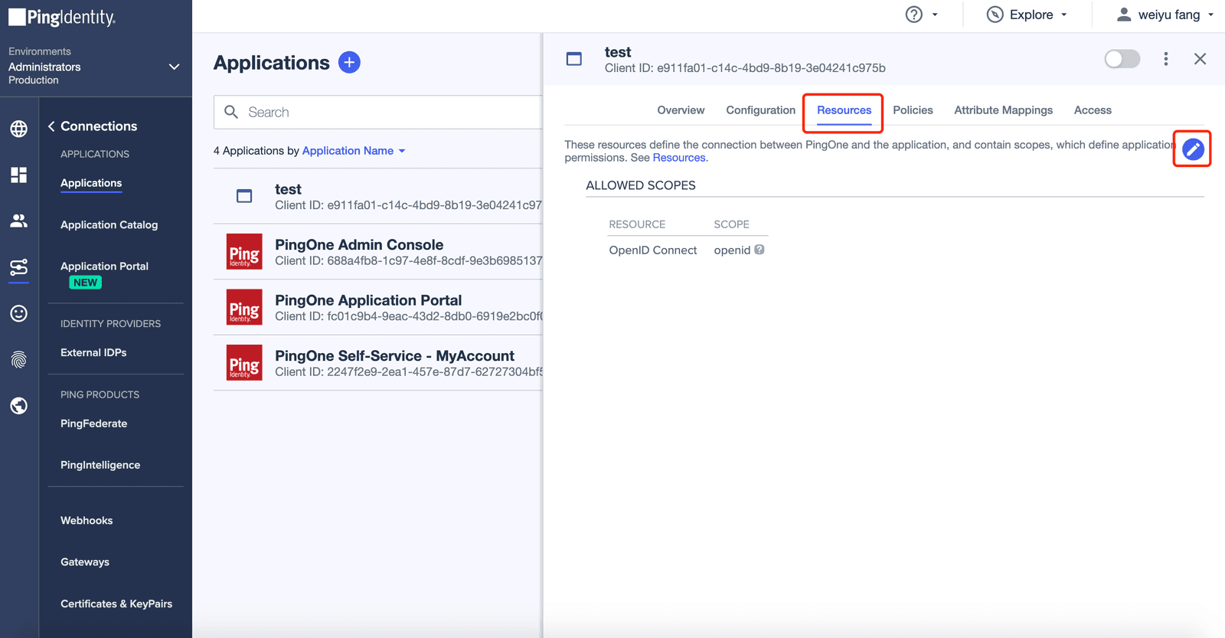Switch to the Configuration tab
The image size is (1225, 638).
[760, 110]
